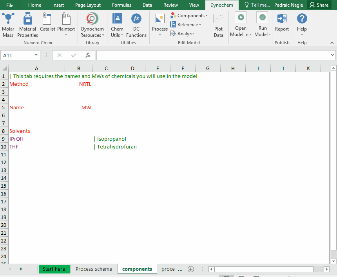The image size is (337, 277).
Task: Click the Share button
Action: (x=319, y=5)
